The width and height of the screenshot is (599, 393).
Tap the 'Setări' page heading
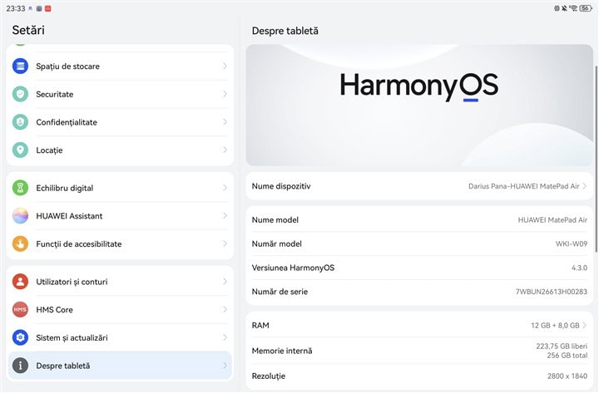click(x=28, y=30)
